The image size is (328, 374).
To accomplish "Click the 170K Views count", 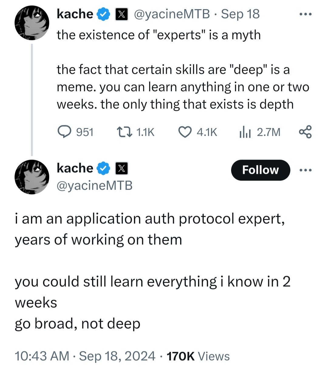I will pos(198,356).
